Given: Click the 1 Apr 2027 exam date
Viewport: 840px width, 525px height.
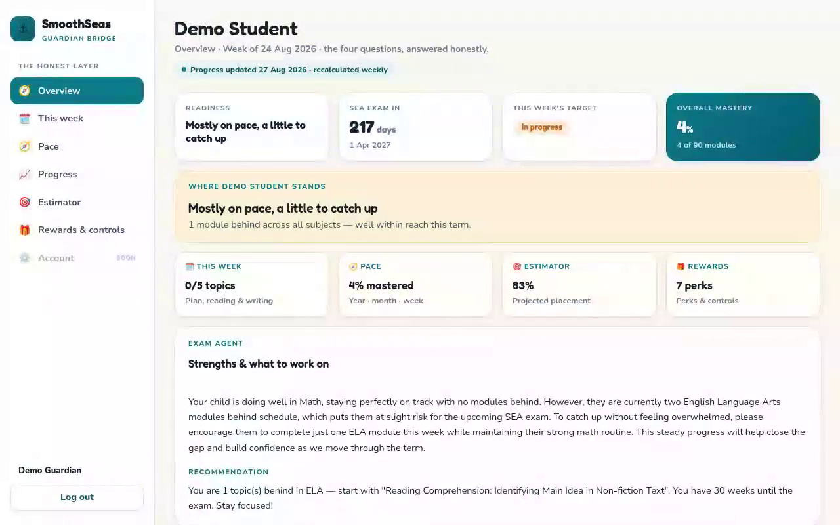Looking at the screenshot, I should click(x=370, y=145).
